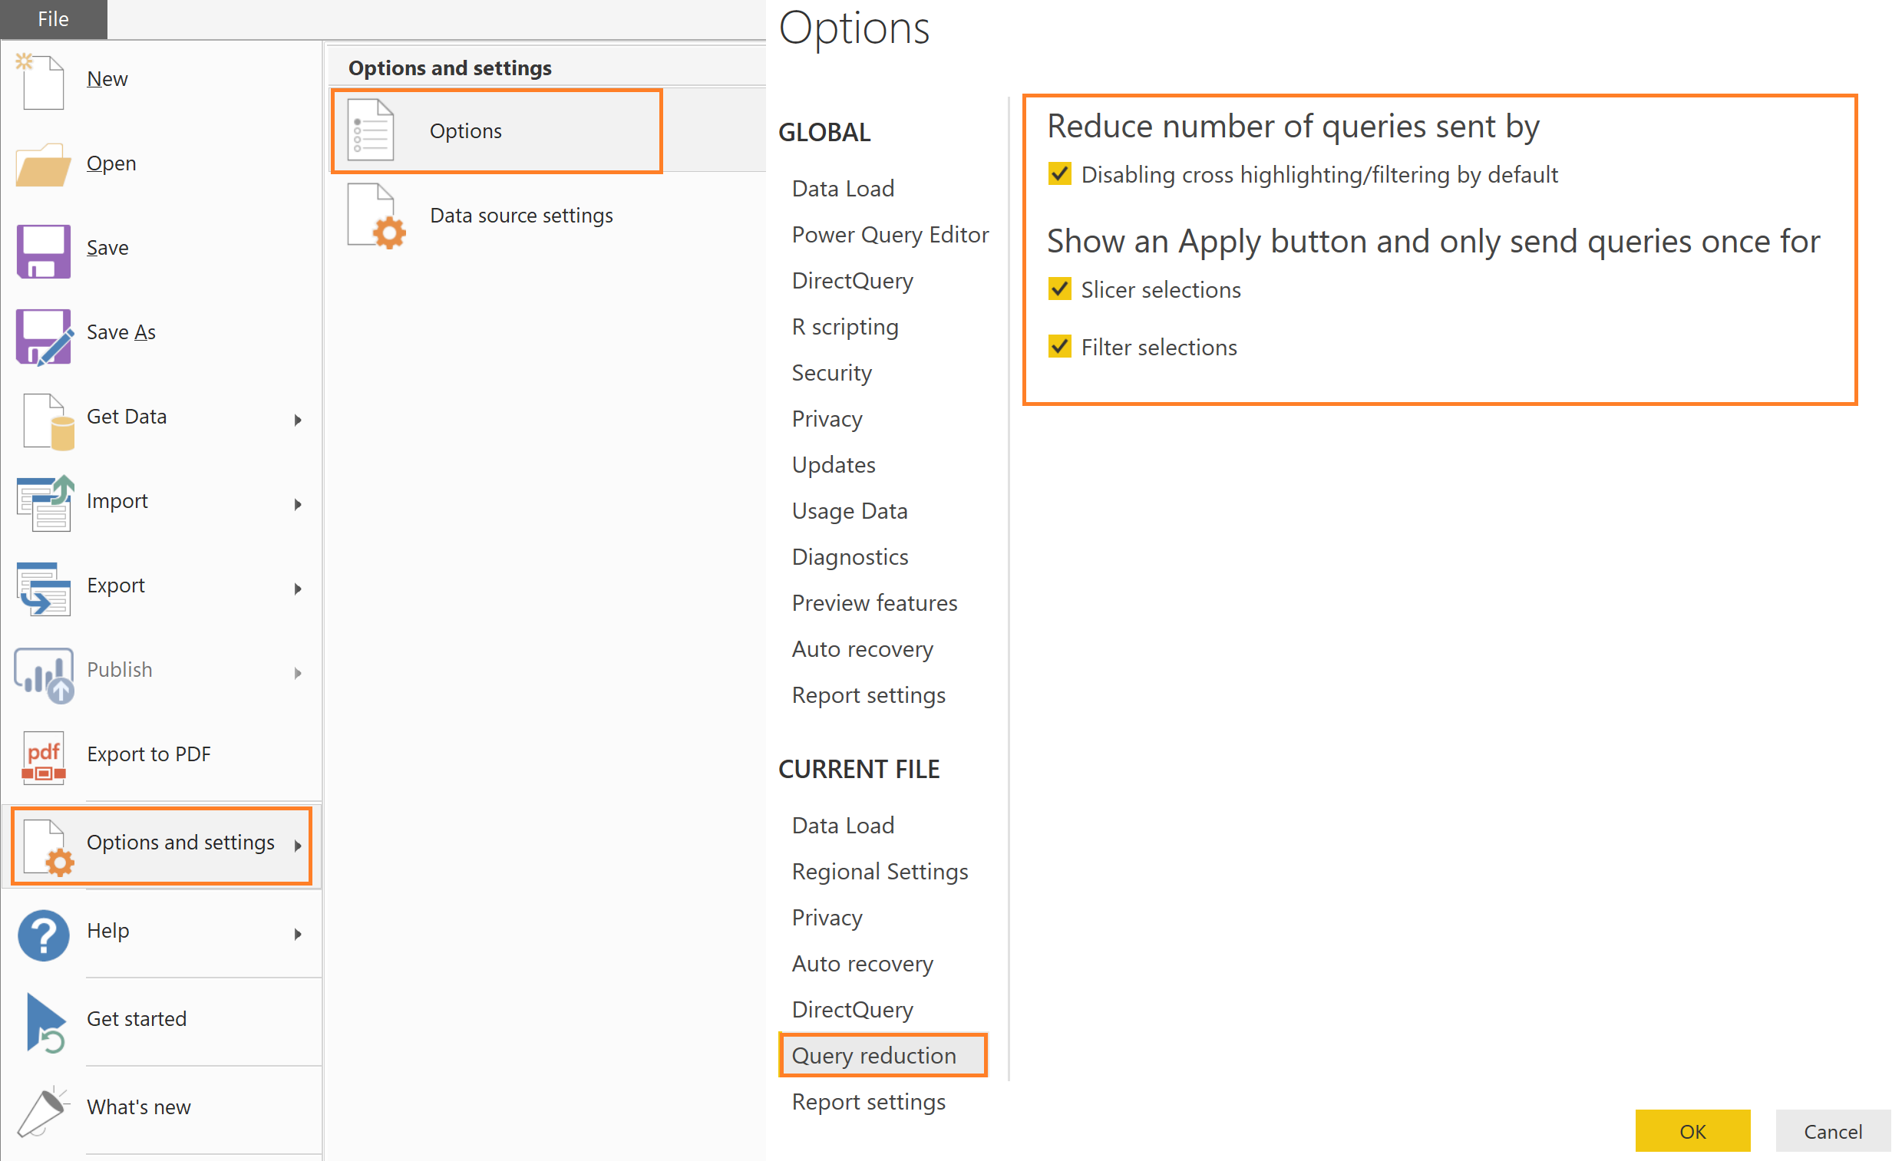Open a file using the Open folder icon
Viewport: 1902px width, 1161px height.
[x=42, y=164]
